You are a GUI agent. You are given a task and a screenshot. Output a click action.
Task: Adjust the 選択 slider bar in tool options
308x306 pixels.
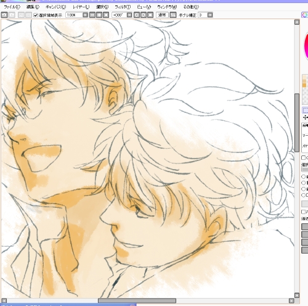tap(305, 170)
